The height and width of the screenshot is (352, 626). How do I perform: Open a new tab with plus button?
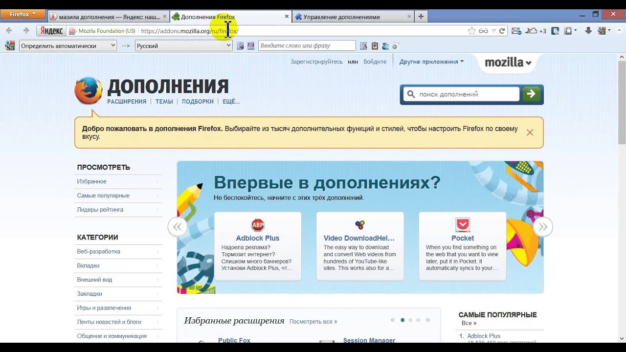421,17
